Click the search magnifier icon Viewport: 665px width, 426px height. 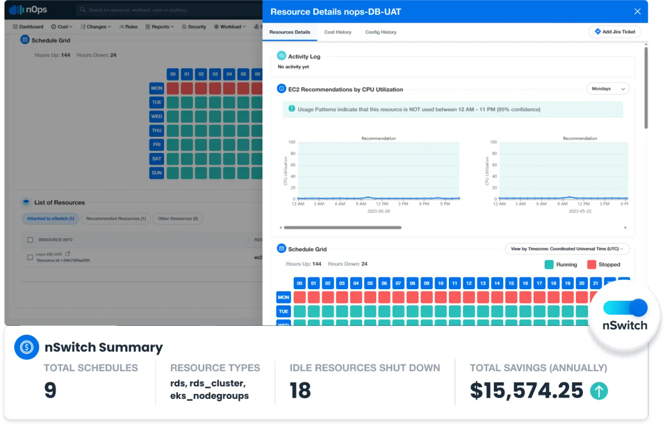click(83, 10)
